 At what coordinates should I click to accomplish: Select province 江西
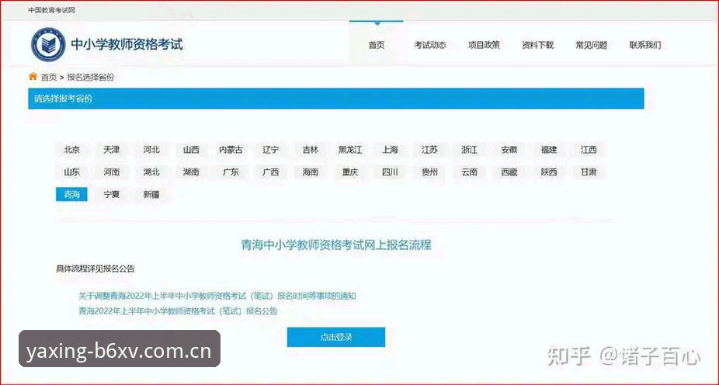[x=589, y=150]
